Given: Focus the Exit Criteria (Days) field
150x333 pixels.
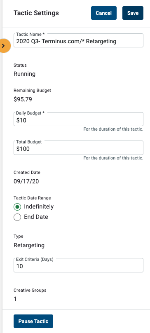Looking at the screenshot, I should (78, 265).
